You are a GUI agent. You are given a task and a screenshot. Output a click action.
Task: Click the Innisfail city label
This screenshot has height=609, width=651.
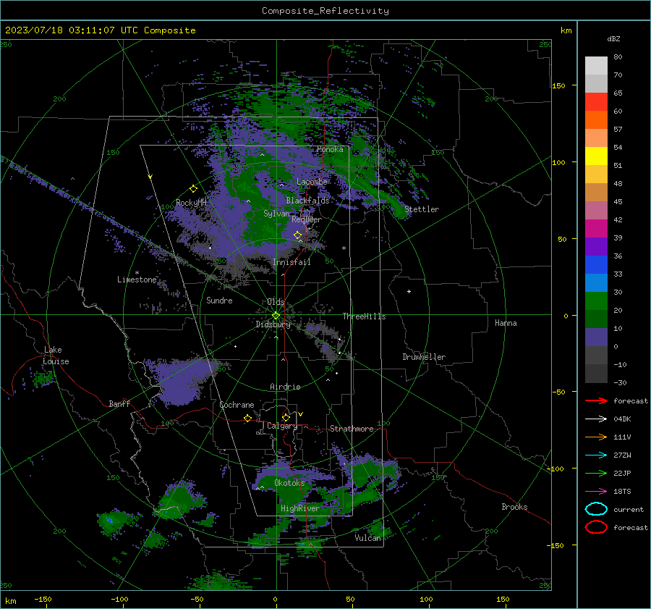click(292, 262)
